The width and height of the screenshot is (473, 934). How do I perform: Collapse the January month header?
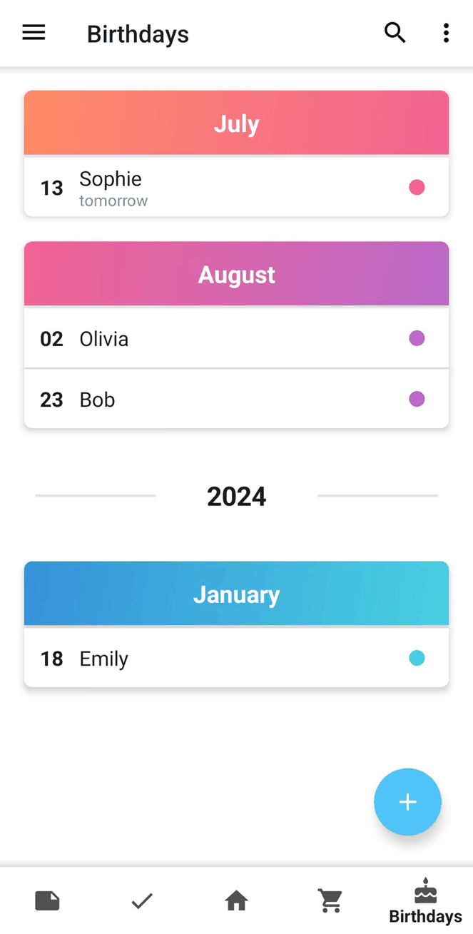(x=236, y=593)
